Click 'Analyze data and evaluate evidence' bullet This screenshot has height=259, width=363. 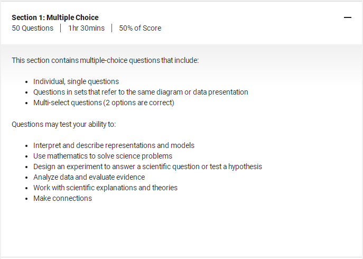89,177
